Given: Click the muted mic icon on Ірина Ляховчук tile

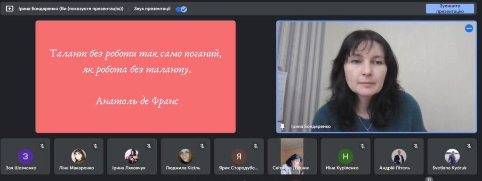Looking at the screenshot, I should pos(149,146).
